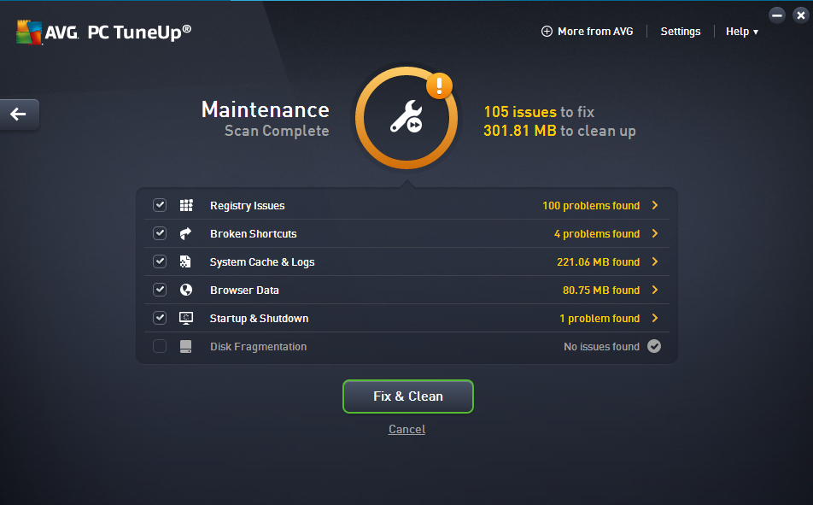This screenshot has height=505, width=813.
Task: Minimize the AVG PC TuneUp window
Action: click(777, 15)
